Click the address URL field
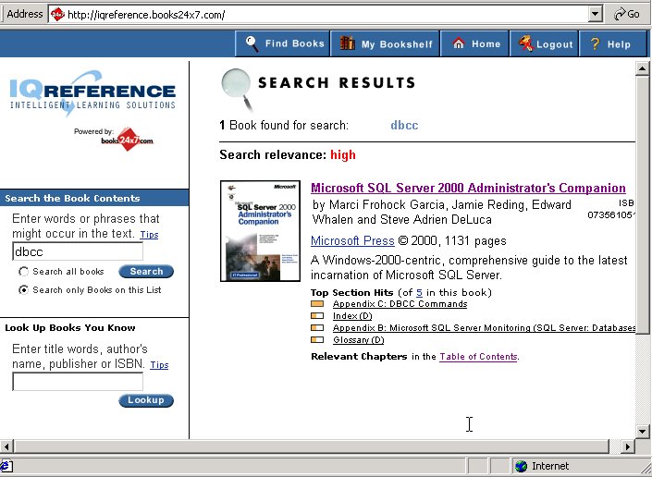The image size is (652, 477). click(x=318, y=15)
